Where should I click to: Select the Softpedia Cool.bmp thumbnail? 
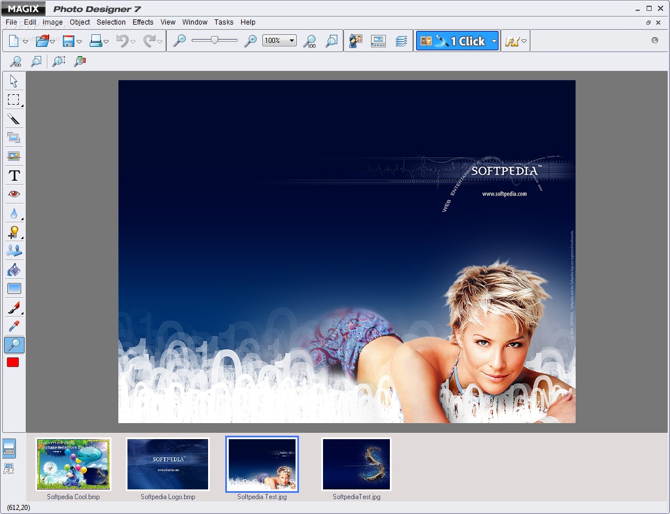click(x=73, y=464)
